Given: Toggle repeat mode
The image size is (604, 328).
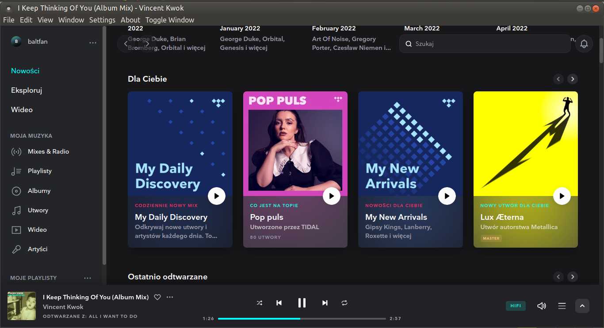Looking at the screenshot, I should pos(344,303).
